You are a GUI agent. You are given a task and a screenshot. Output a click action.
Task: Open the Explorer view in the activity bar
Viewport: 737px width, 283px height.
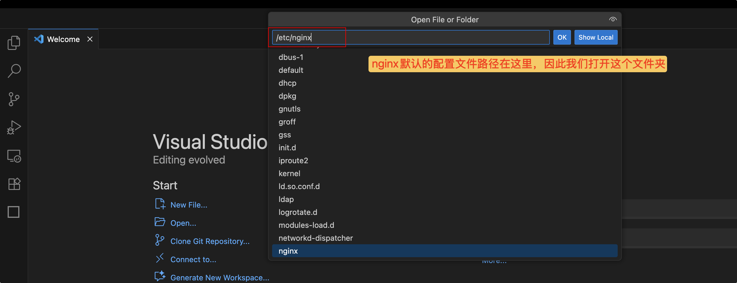pos(14,42)
